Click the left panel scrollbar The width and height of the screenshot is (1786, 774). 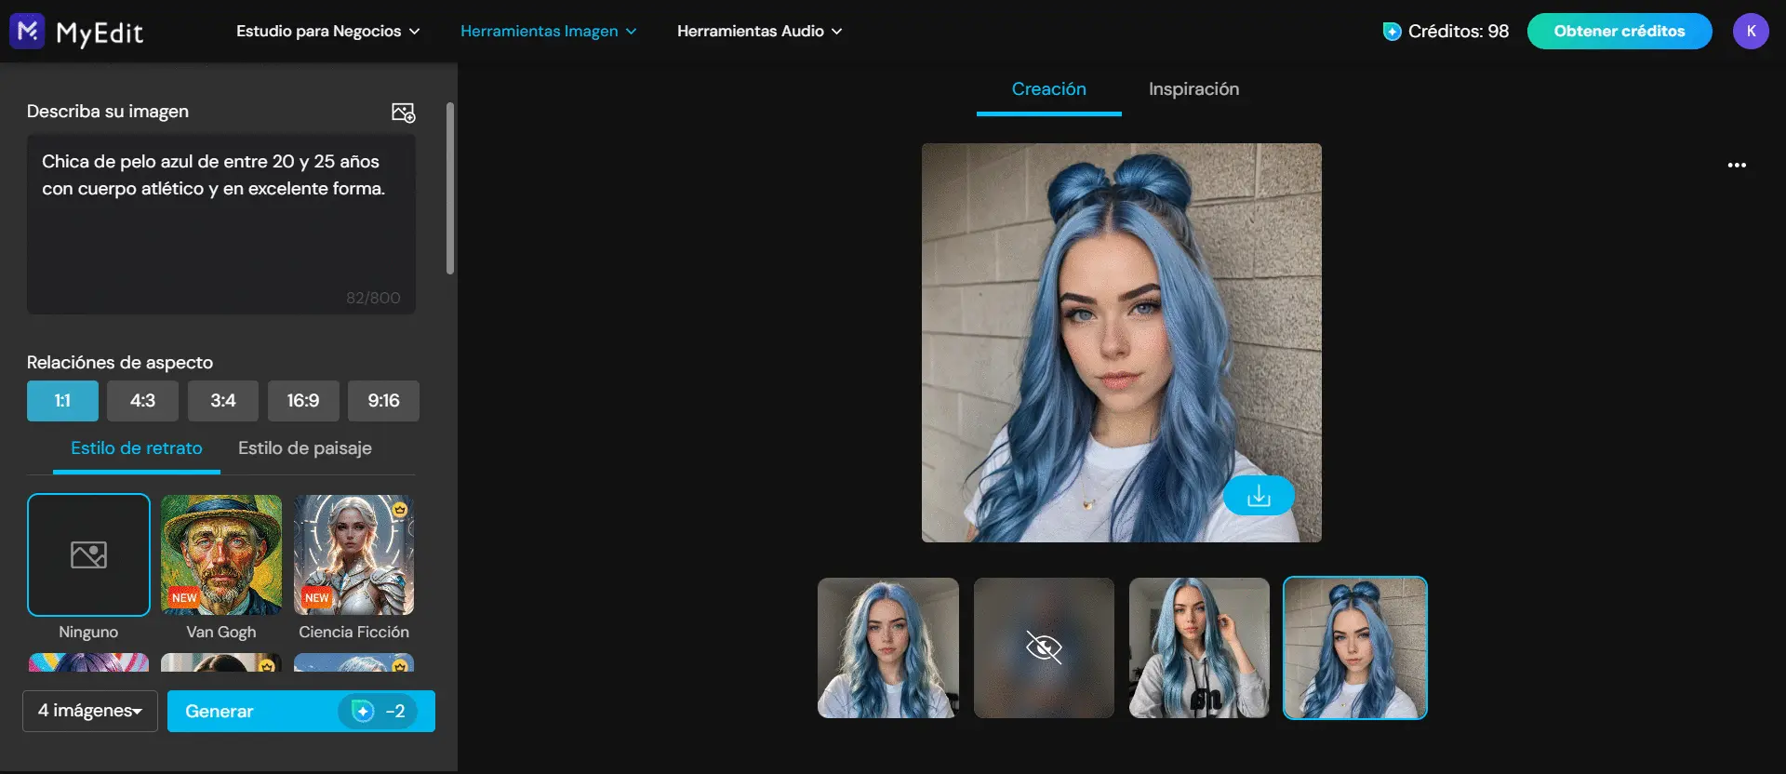[x=450, y=189]
